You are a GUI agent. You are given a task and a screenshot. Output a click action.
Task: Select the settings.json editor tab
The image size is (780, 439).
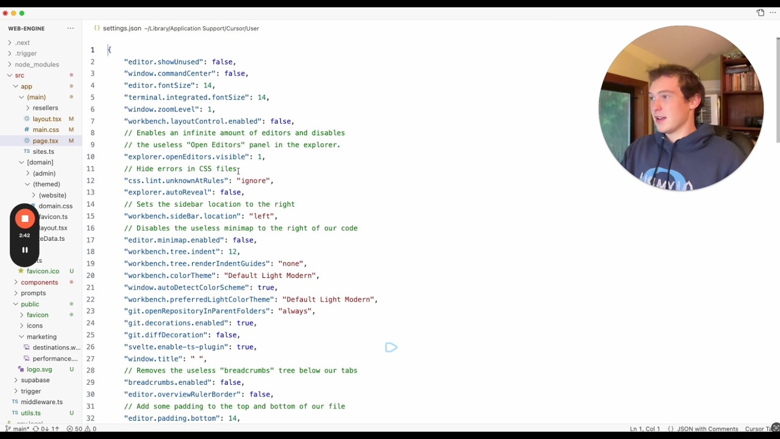pyautogui.click(x=177, y=28)
